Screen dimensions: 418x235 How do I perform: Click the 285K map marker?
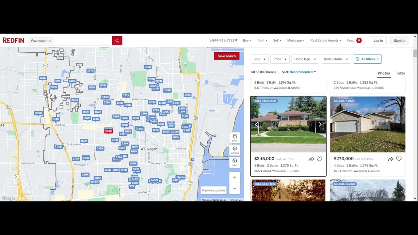[176, 137]
